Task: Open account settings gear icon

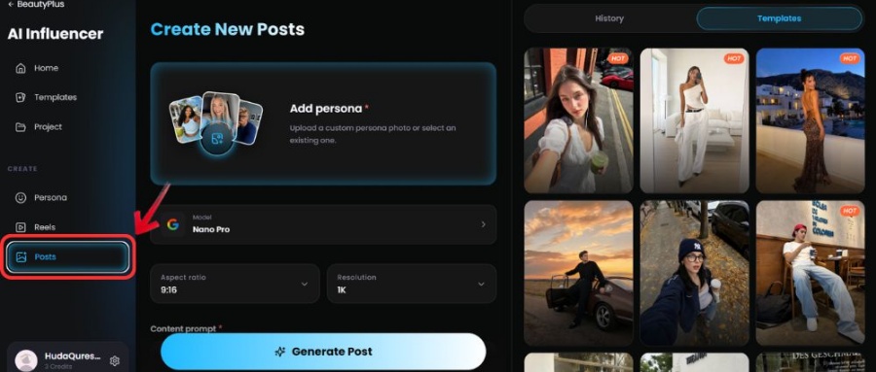Action: [115, 361]
